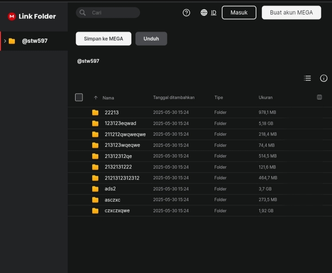Click the 74,4 MB size value
Screen dimensions: 332x273
click(267, 145)
